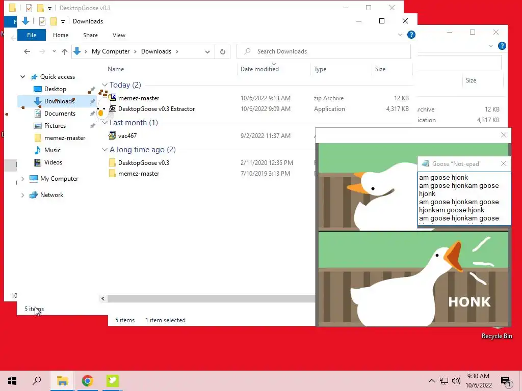
Task: Expand the My Computer tree node
Action: click(x=22, y=179)
